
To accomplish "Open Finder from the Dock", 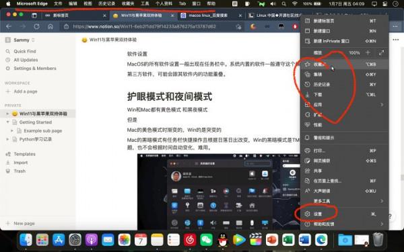I will 26,240.
